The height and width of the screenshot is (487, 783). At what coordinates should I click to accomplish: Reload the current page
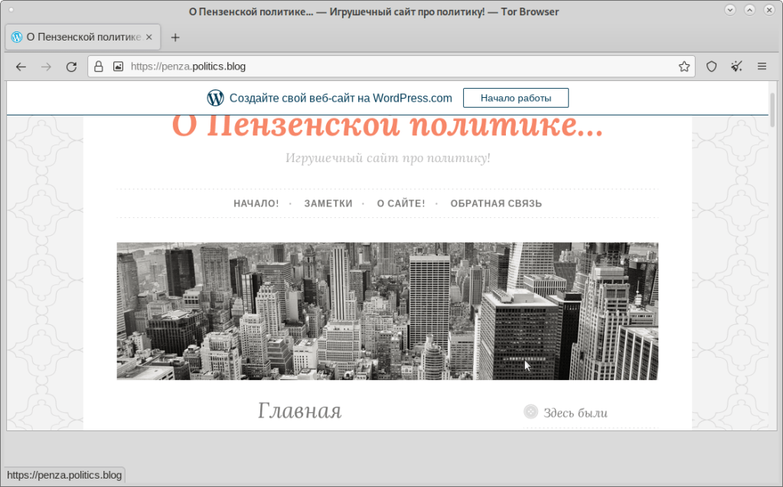click(71, 67)
